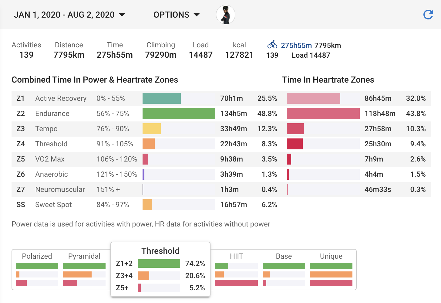Click the 275h55m total time link
This screenshot has width=441, height=303.
[x=296, y=45]
